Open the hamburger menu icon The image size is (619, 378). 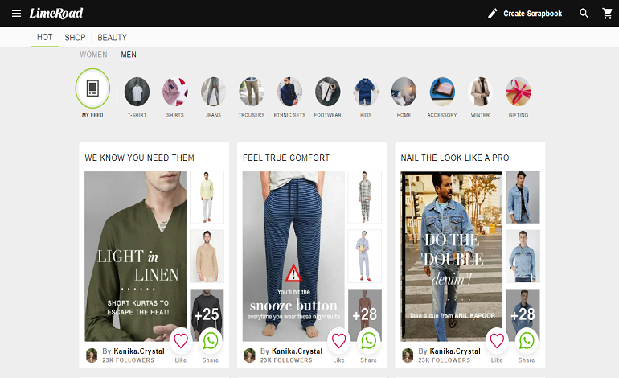coord(16,14)
